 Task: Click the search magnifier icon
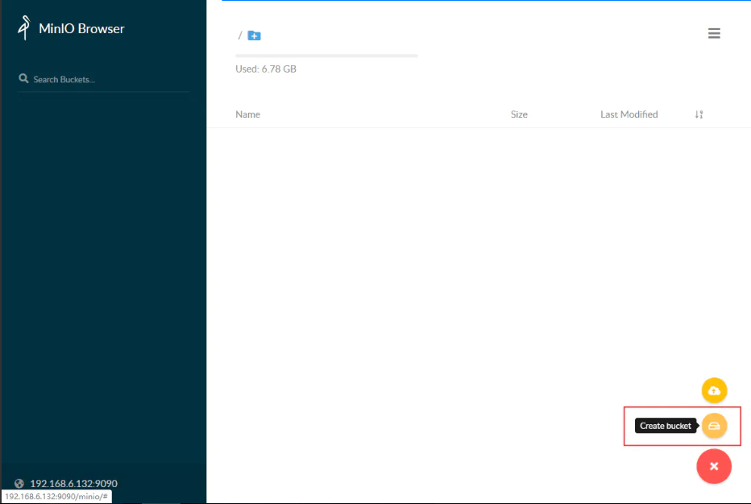[x=23, y=78]
